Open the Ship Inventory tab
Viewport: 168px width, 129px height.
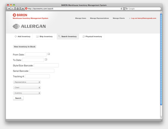point(44,36)
